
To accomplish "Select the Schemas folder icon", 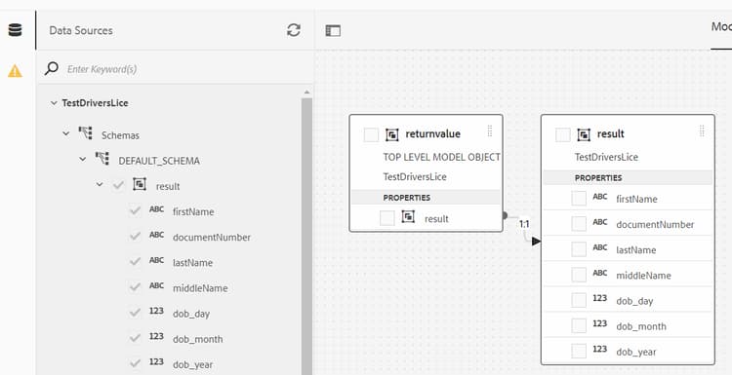I will [x=86, y=133].
